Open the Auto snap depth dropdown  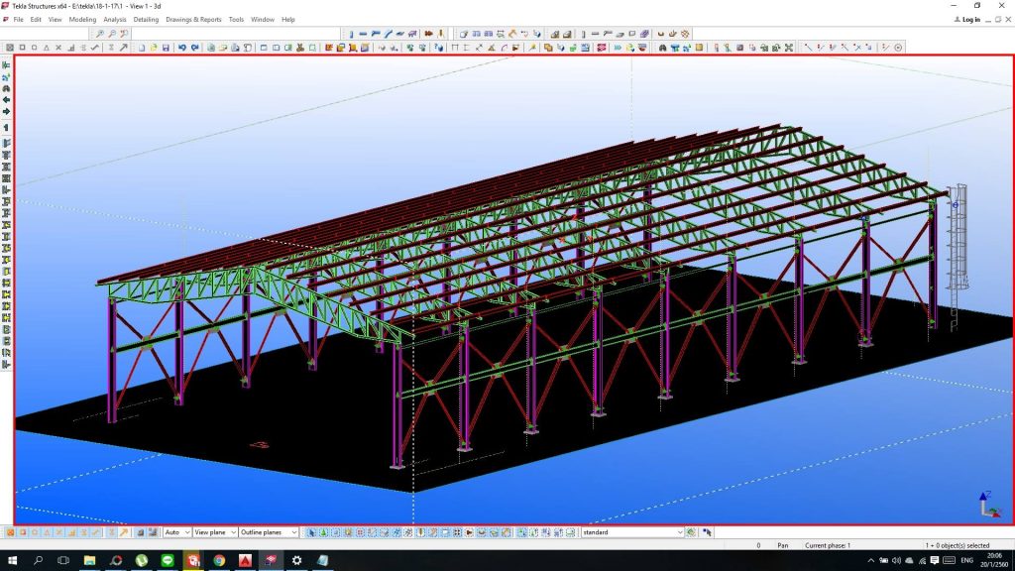point(177,532)
